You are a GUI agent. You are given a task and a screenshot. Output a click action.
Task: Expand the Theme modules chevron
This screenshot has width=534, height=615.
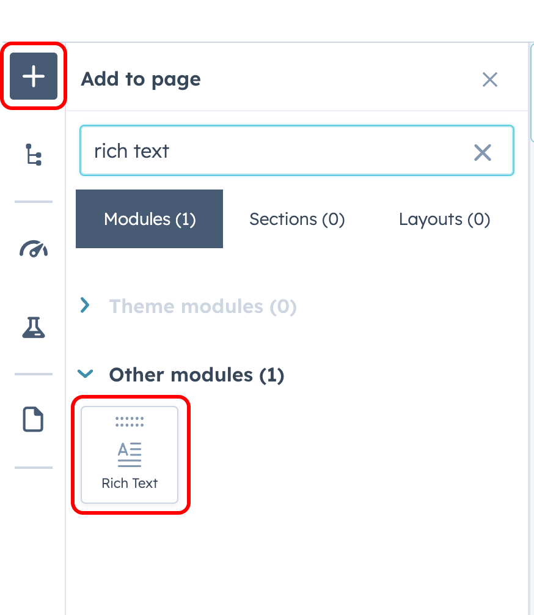[86, 305]
